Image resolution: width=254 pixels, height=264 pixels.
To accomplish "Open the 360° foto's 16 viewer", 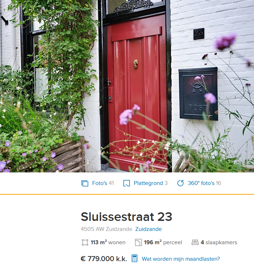I will pos(199,183).
